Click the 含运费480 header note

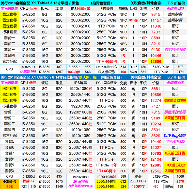point(175,8)
